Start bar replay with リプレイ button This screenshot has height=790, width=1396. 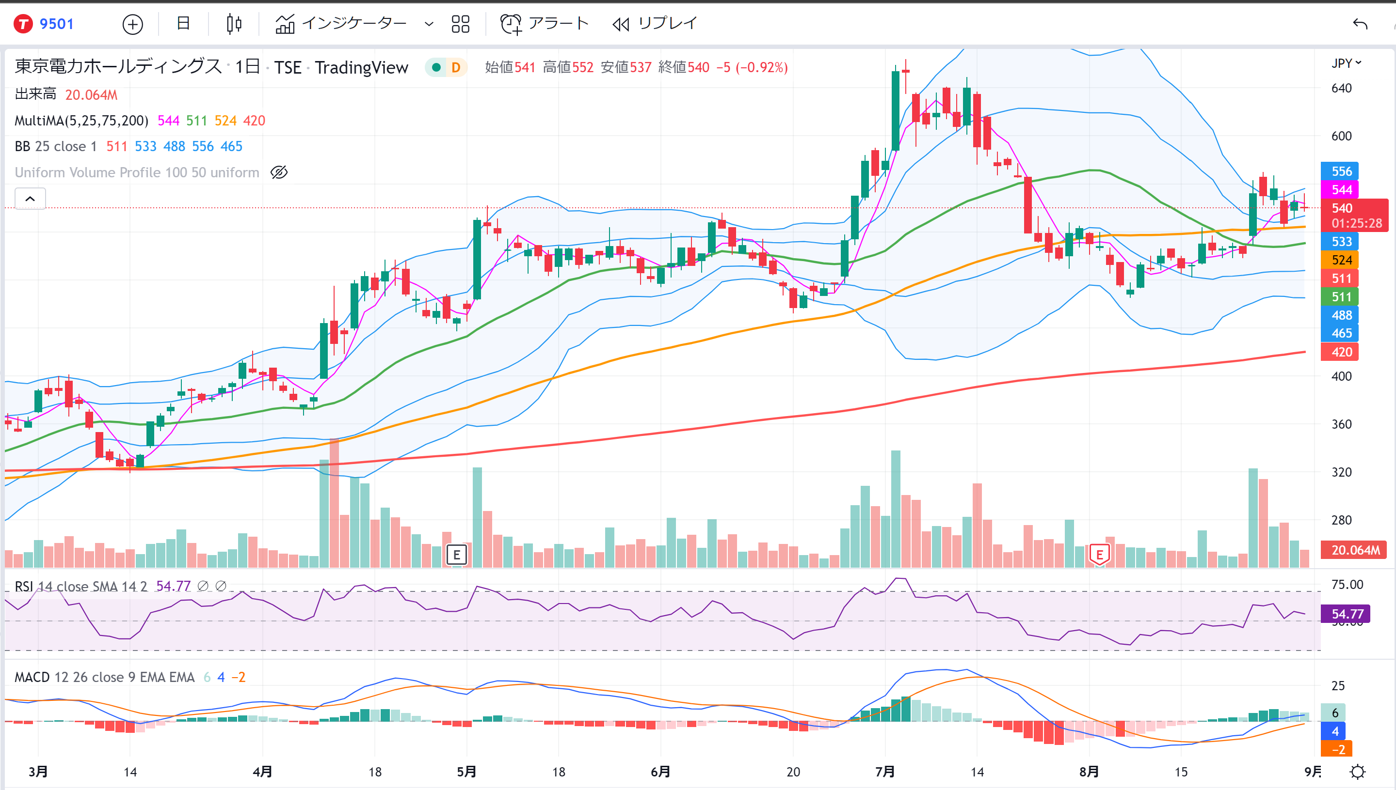coord(654,23)
